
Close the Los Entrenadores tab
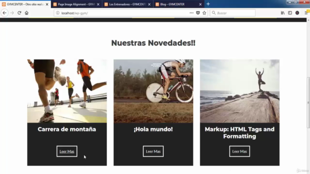(149, 4)
